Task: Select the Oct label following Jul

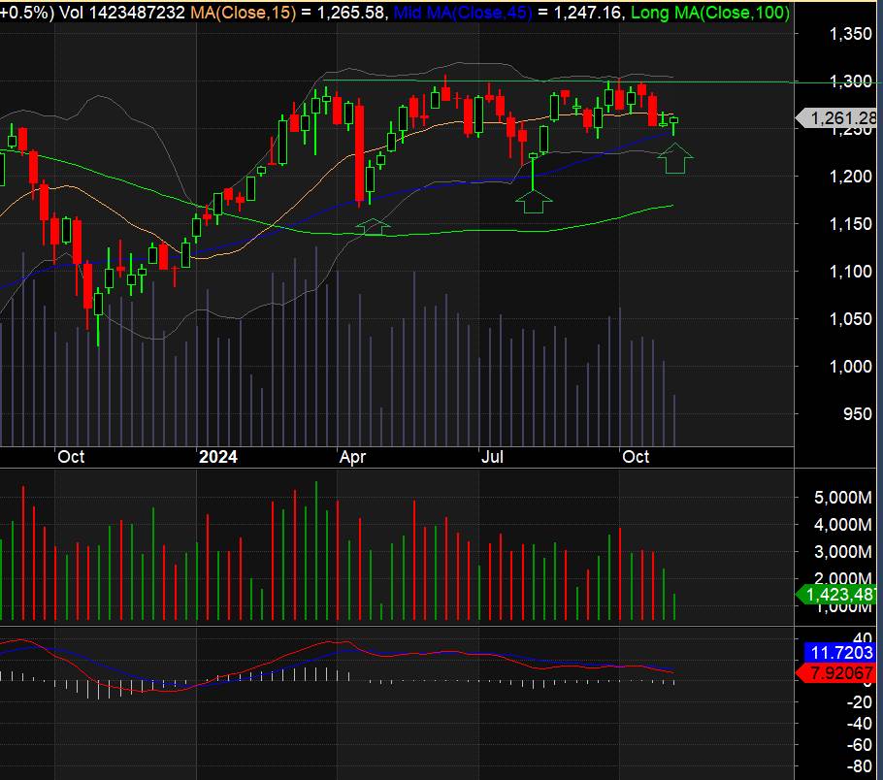Action: coord(636,457)
